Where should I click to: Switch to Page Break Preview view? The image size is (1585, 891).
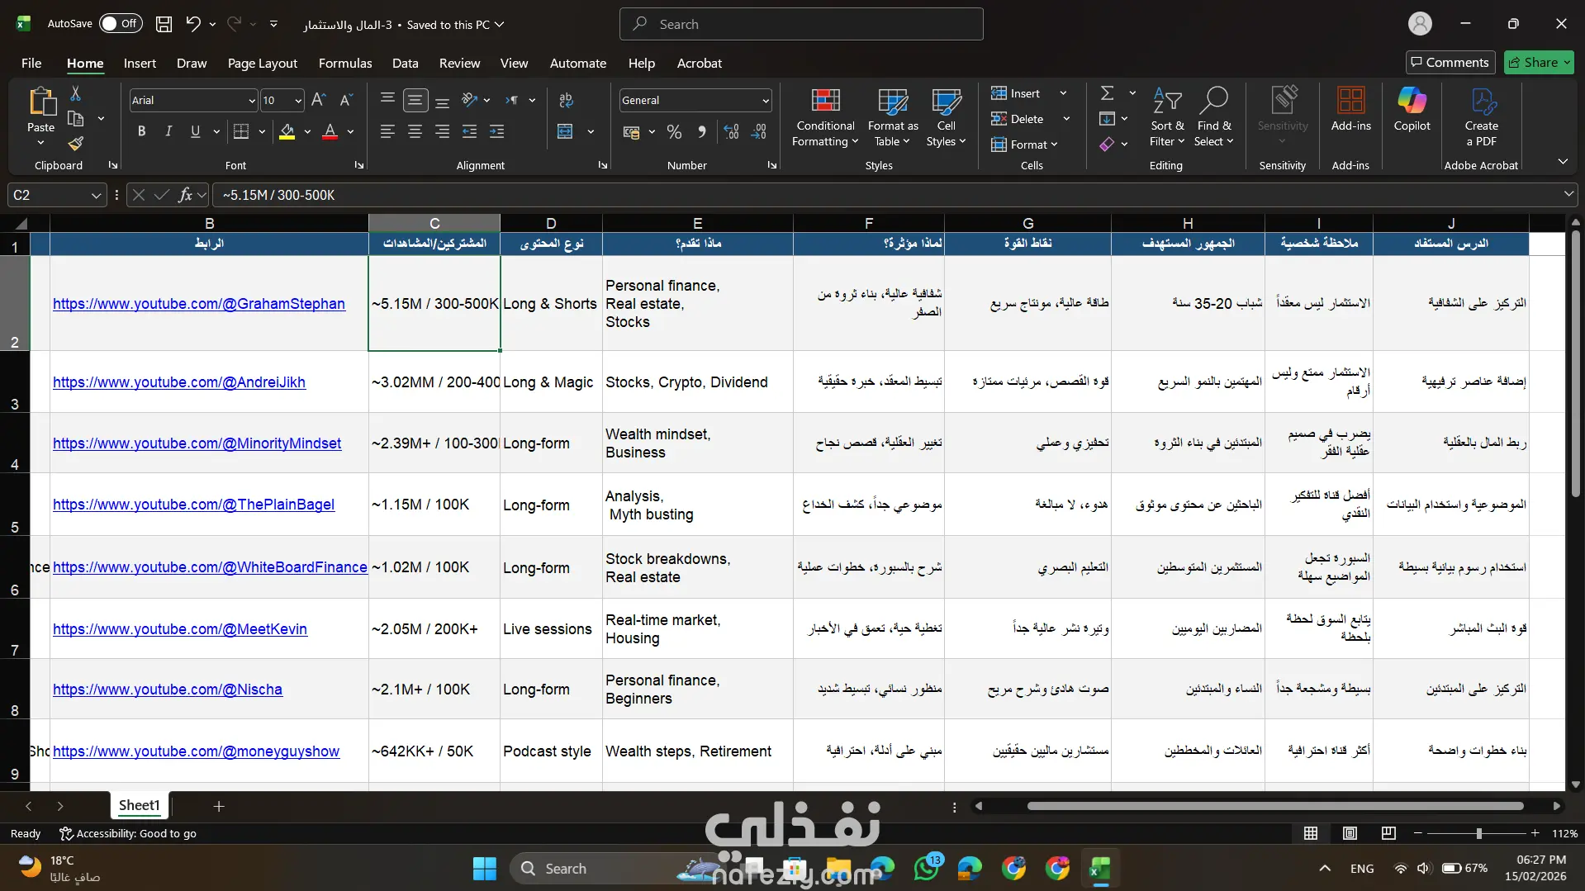[x=1388, y=833]
